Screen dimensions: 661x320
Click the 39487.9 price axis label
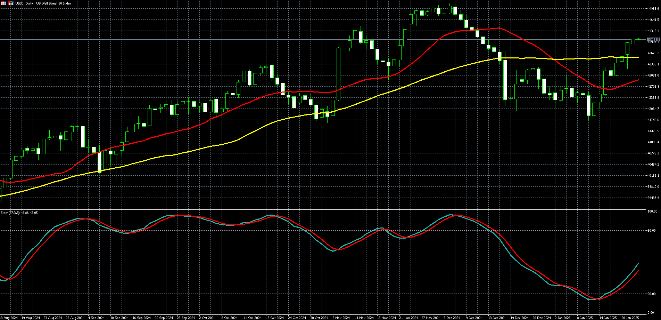653,198
